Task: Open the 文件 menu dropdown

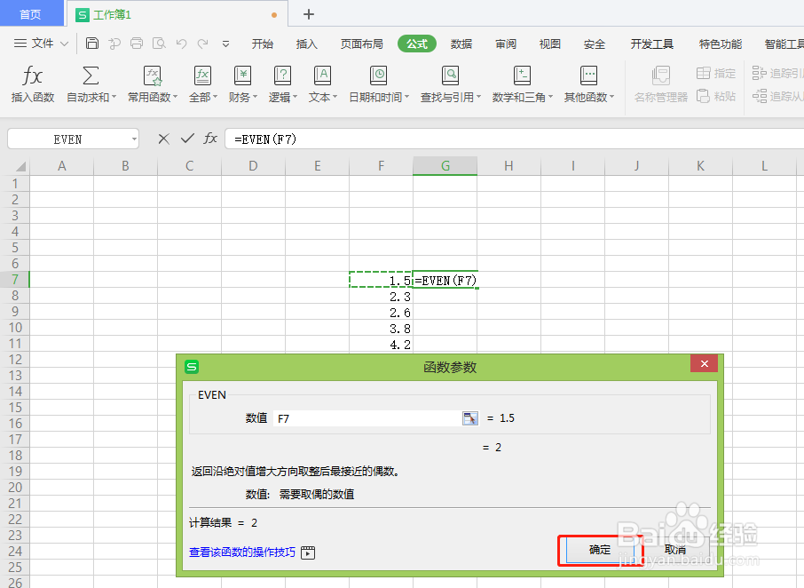Action: pos(41,44)
